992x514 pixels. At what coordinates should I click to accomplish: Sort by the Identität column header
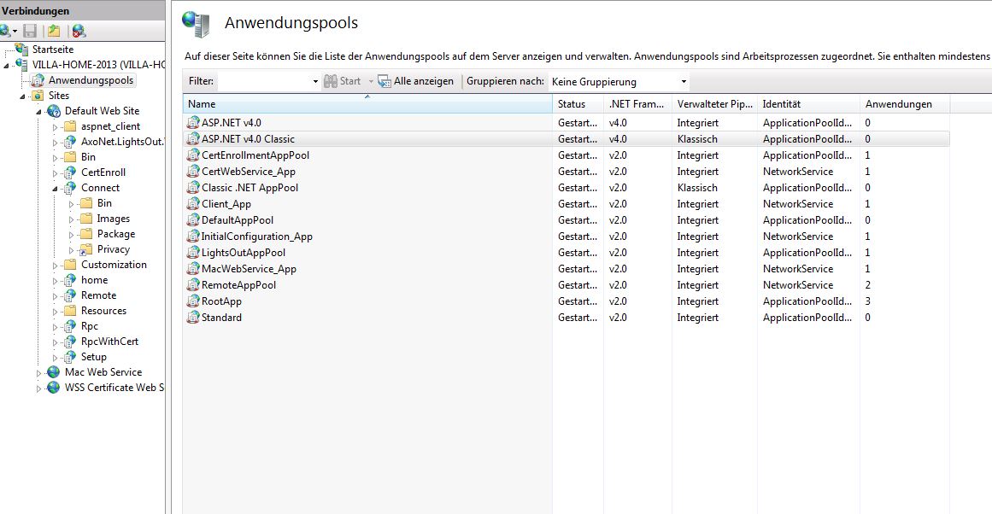pos(807,104)
